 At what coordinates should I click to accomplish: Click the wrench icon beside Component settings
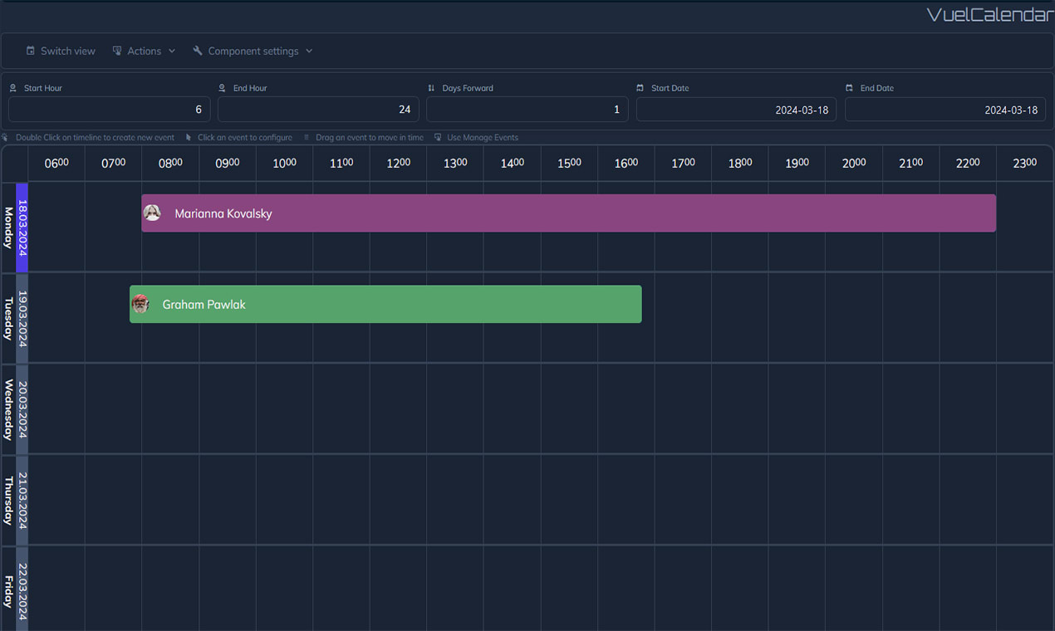[197, 51]
